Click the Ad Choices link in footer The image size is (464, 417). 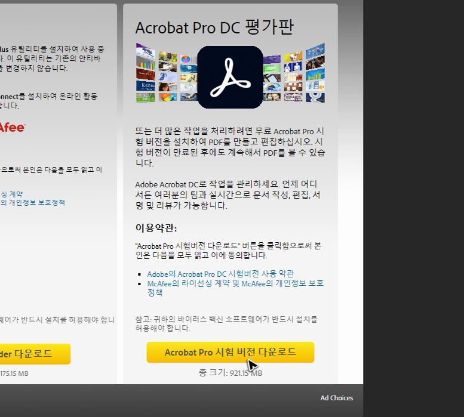337,398
